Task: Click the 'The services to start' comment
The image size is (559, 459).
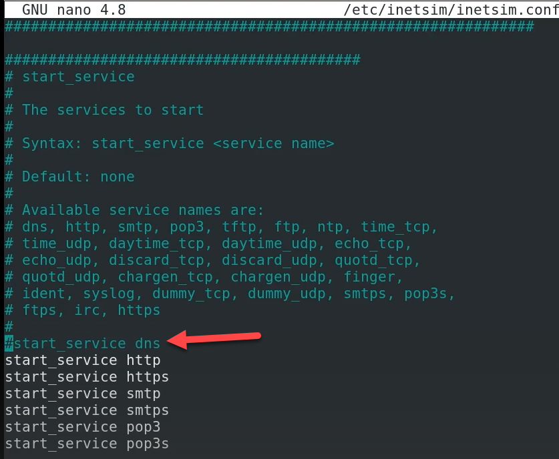Action: [112, 110]
